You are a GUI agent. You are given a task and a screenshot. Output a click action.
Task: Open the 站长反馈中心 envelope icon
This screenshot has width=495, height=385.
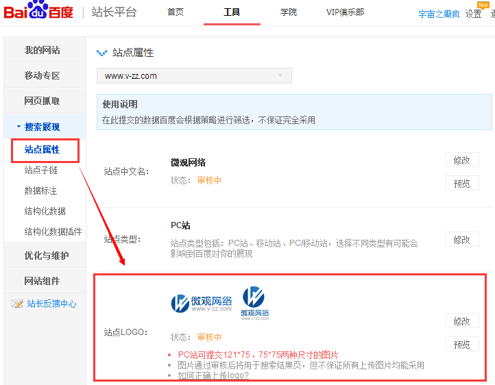point(17,303)
